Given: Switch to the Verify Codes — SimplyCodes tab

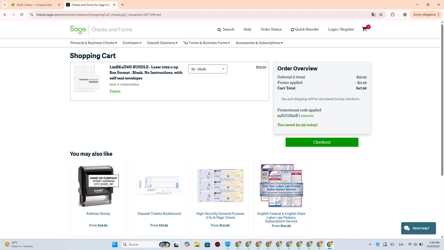Looking at the screenshot, I should [x=34, y=5].
